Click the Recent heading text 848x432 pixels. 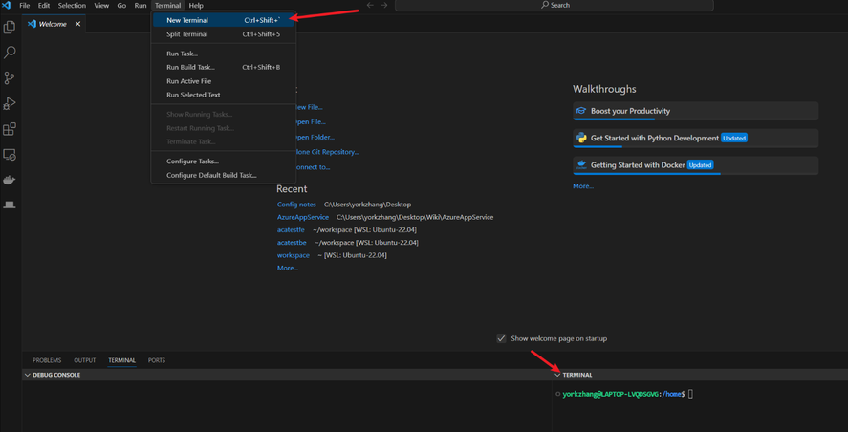292,188
